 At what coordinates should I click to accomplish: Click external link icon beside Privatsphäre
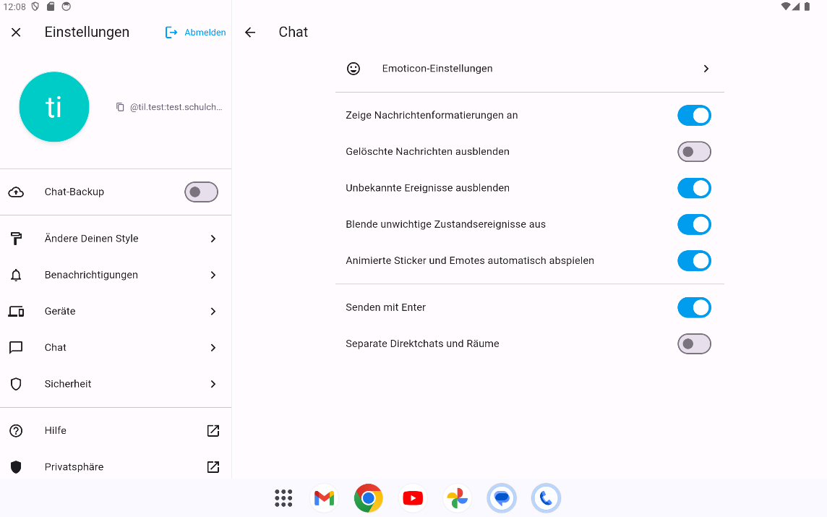click(213, 467)
